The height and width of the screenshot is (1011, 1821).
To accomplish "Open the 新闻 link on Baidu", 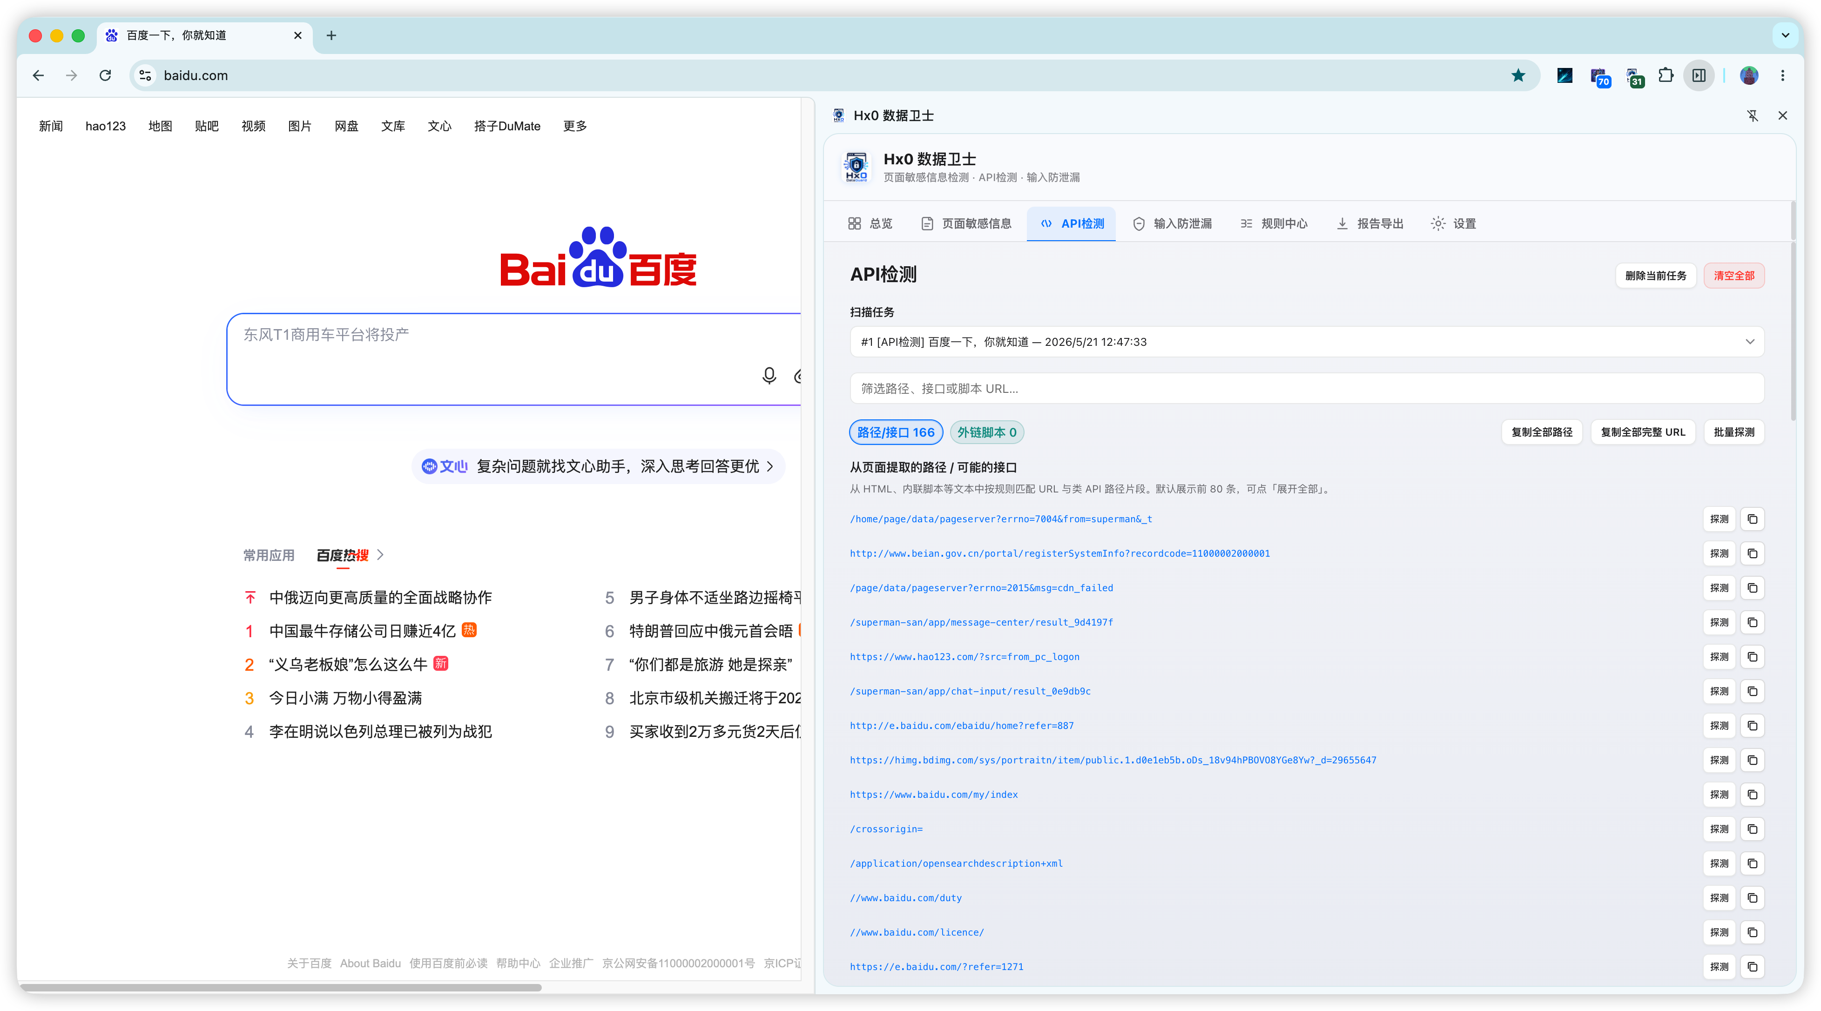I will click(51, 126).
